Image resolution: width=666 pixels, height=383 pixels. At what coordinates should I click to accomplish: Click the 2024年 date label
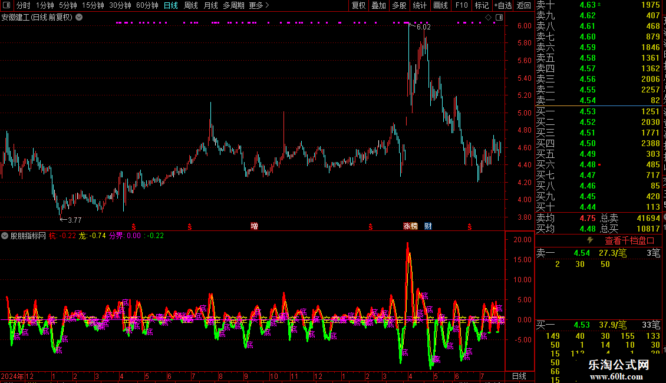tap(12, 376)
